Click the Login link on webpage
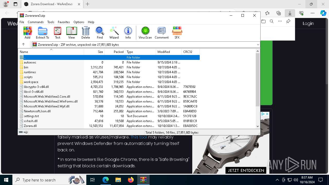This screenshot has width=329, height=185. [308, 23]
